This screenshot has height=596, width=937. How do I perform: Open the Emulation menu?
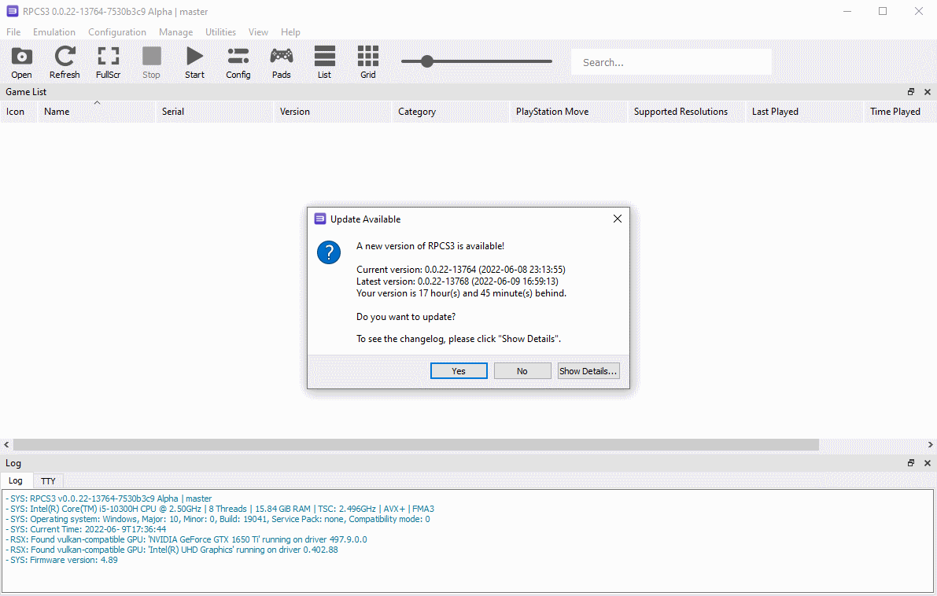(x=54, y=32)
